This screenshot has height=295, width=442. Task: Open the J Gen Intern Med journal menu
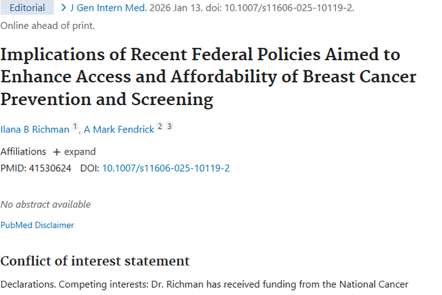click(x=99, y=8)
